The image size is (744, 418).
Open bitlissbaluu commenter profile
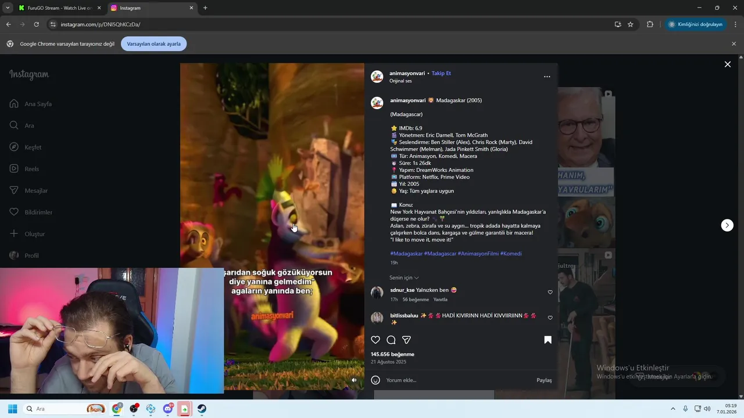click(x=404, y=315)
